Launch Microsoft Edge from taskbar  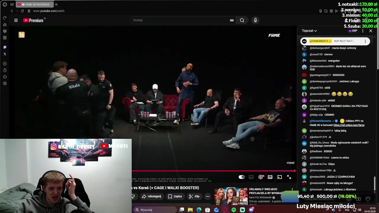point(199,210)
